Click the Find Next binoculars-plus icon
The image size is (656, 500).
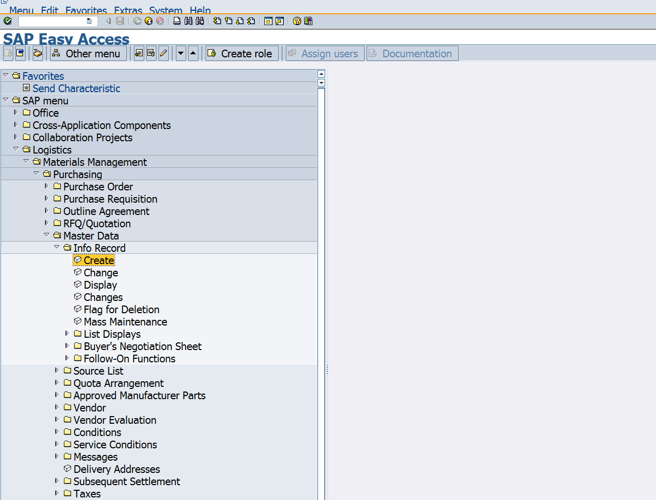coord(199,21)
